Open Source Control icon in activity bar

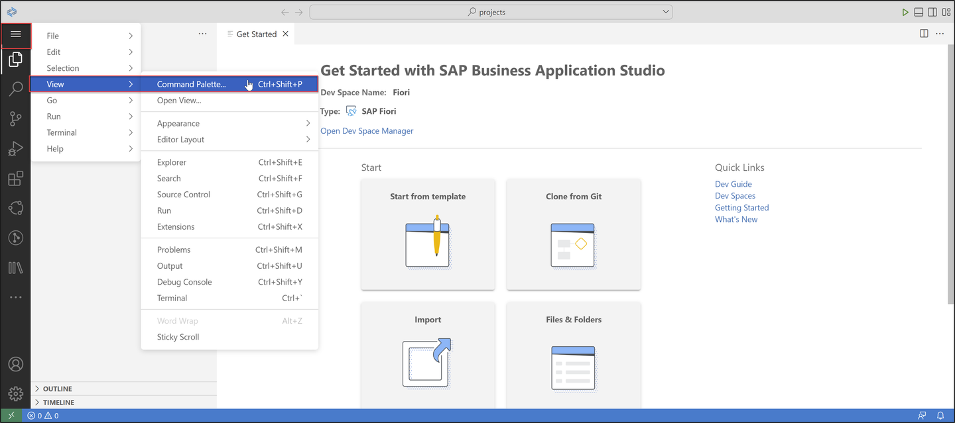coord(16,119)
